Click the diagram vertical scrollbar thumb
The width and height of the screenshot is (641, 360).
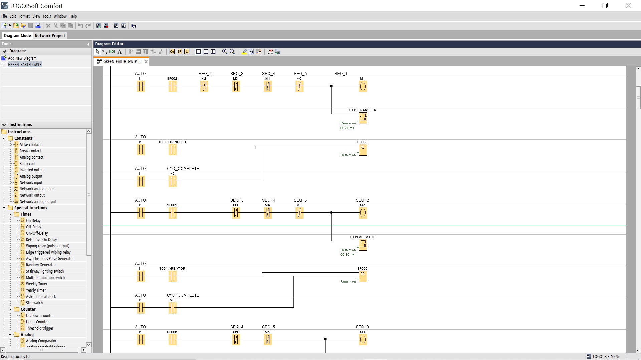click(x=638, y=98)
